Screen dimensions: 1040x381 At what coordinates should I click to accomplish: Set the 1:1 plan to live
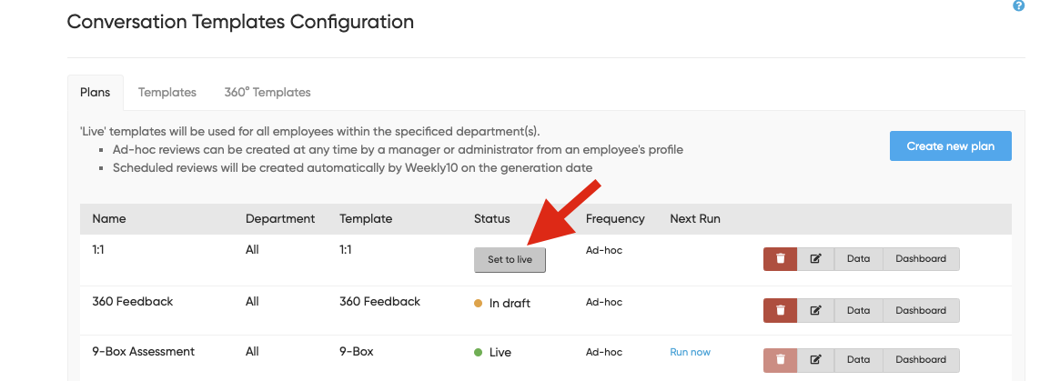click(x=510, y=260)
